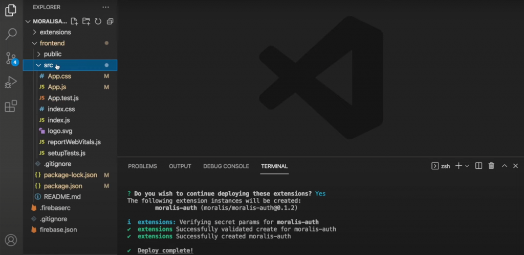Viewport: 524px width, 255px height.
Task: Expand the extensions folder
Action: [x=55, y=32]
